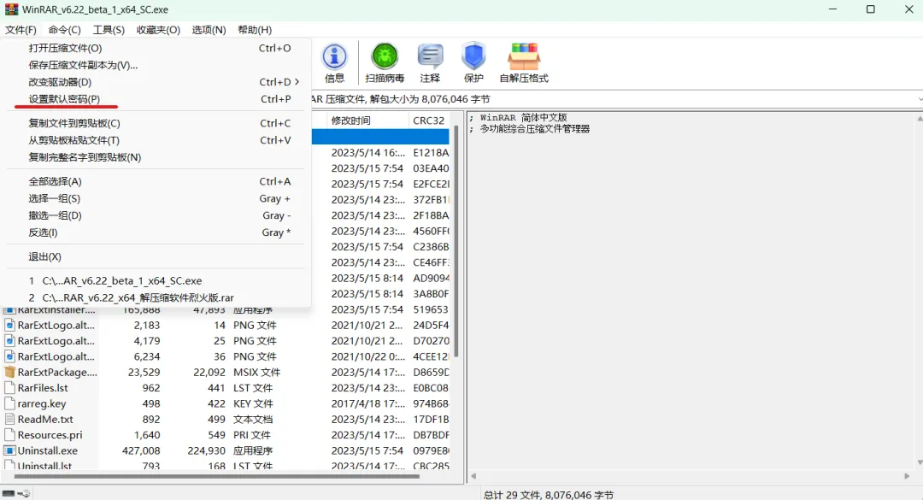923x500 pixels.
Task: Open the 工具(S) menu
Action: tap(109, 29)
